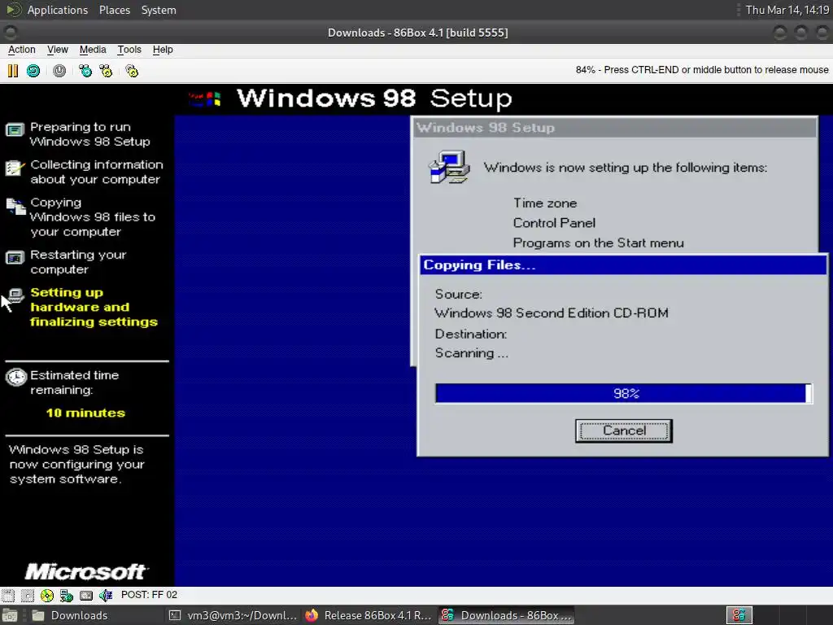This screenshot has height=625, width=833.
Task: Click the Control Panel item text
Action: 554,223
